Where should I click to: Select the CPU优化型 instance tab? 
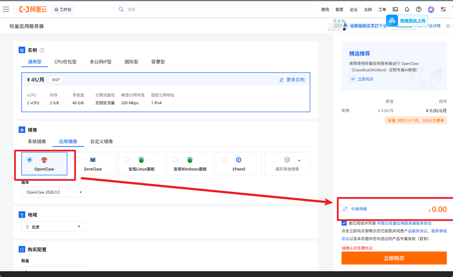pos(65,62)
